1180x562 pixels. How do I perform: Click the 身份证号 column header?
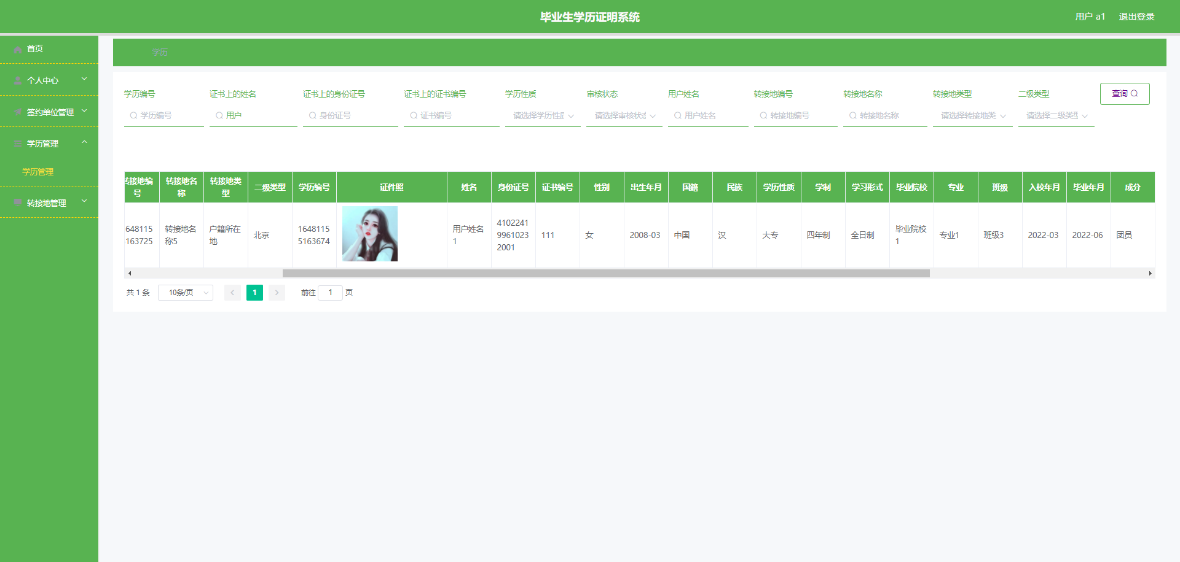tap(513, 187)
